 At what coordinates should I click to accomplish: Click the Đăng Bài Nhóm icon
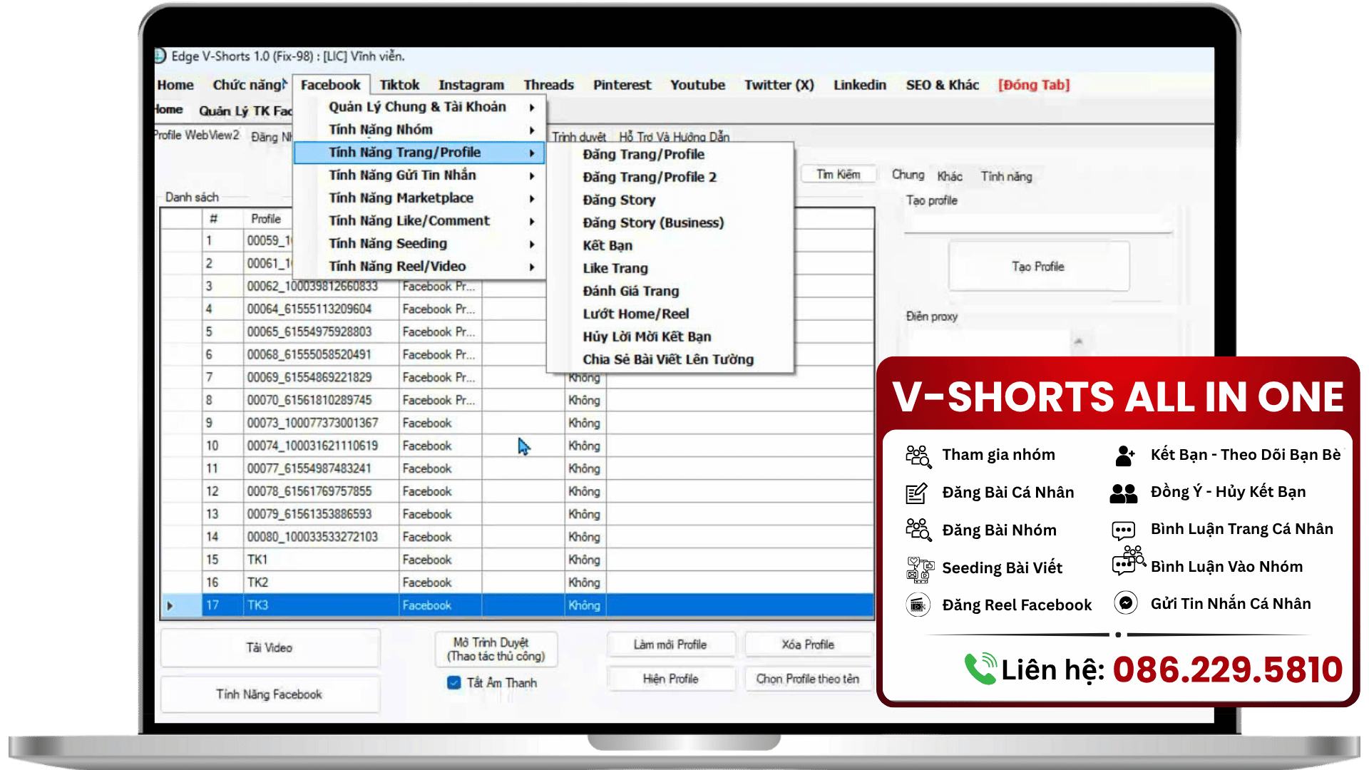[918, 530]
